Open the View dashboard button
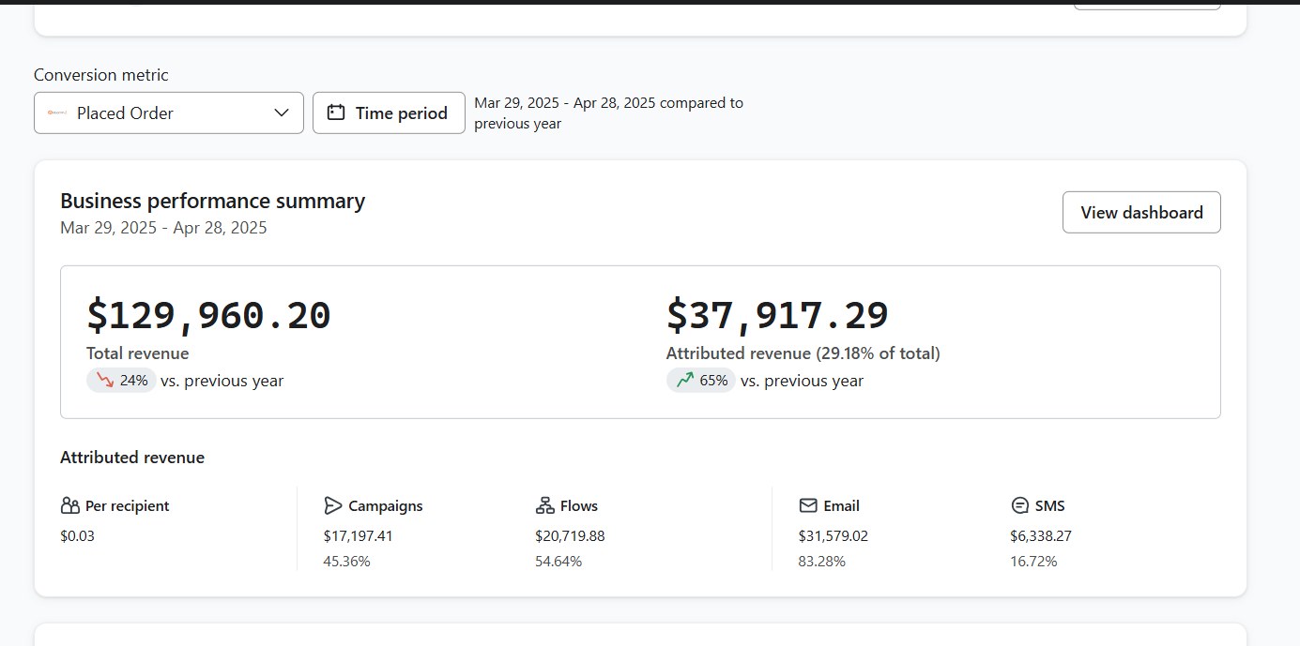Screen dimensions: 1300x646 1141,212
